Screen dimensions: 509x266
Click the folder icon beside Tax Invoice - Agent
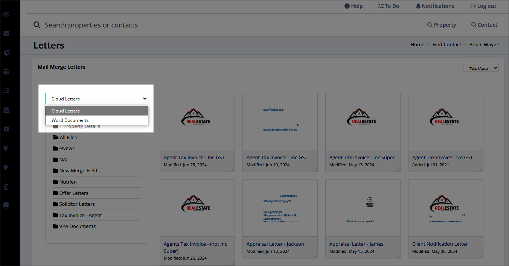(x=56, y=215)
